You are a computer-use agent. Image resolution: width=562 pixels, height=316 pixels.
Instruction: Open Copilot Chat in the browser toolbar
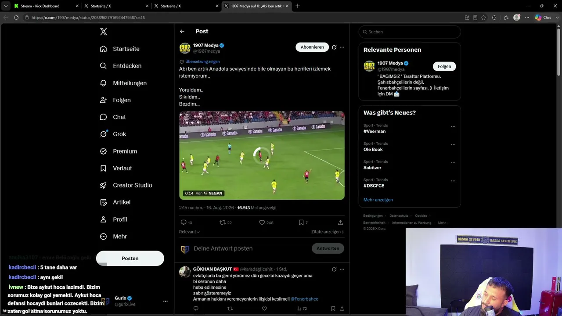pos(544,18)
